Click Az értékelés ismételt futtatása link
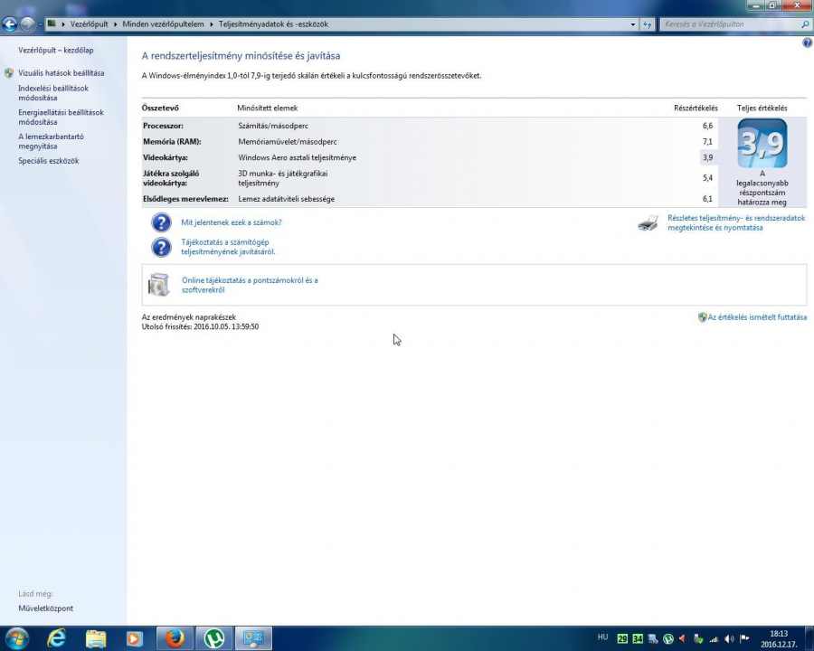Image resolution: width=814 pixels, height=651 pixels. coord(757,317)
